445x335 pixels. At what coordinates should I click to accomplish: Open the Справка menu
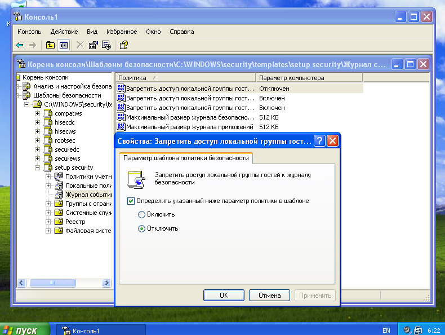(x=181, y=32)
